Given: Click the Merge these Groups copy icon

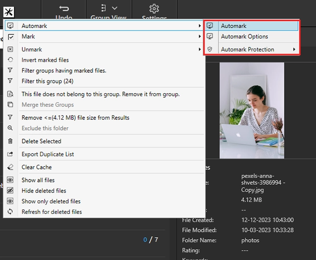Looking at the screenshot, I should click(10, 104).
